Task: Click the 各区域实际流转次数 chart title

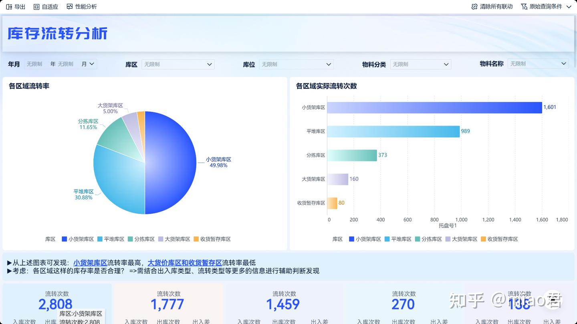Action: (327, 86)
